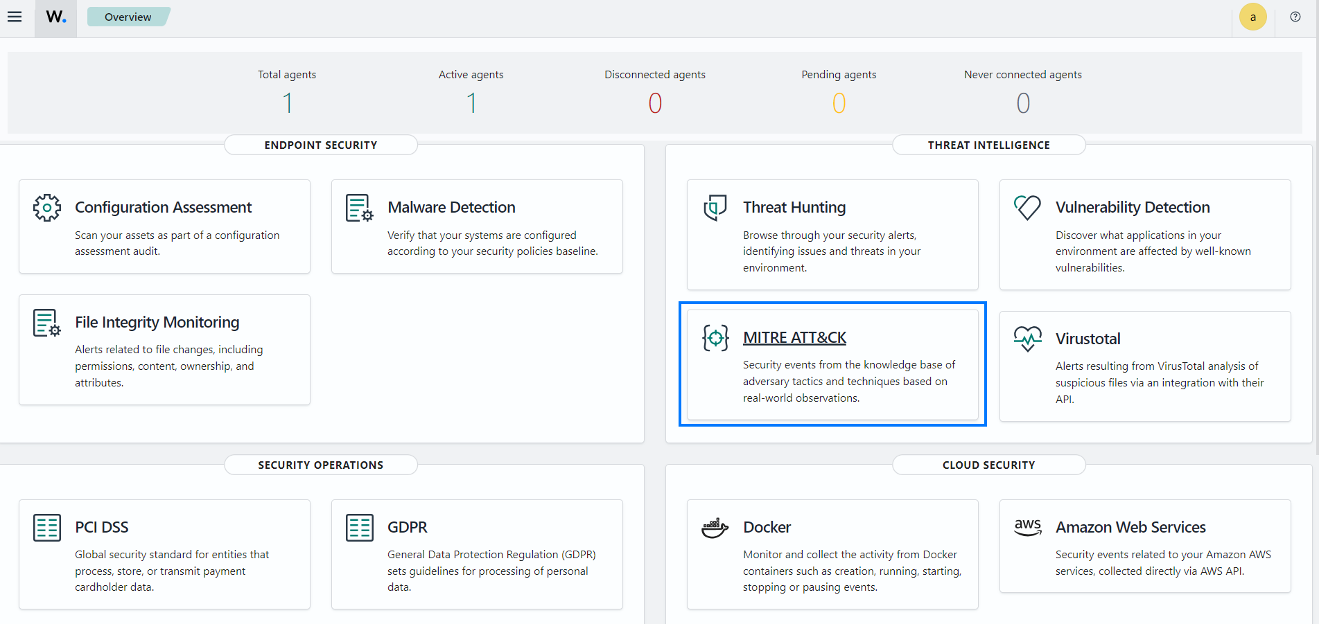Click the THREAT INTELLIGENCE section label
This screenshot has width=1319, height=624.
tap(989, 145)
